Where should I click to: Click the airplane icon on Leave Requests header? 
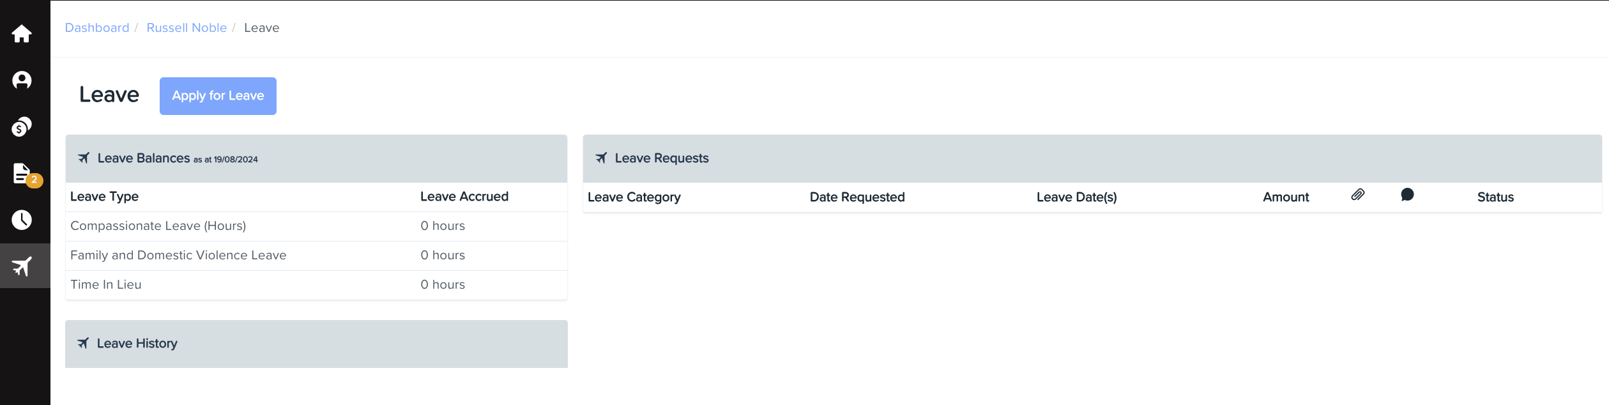(600, 157)
